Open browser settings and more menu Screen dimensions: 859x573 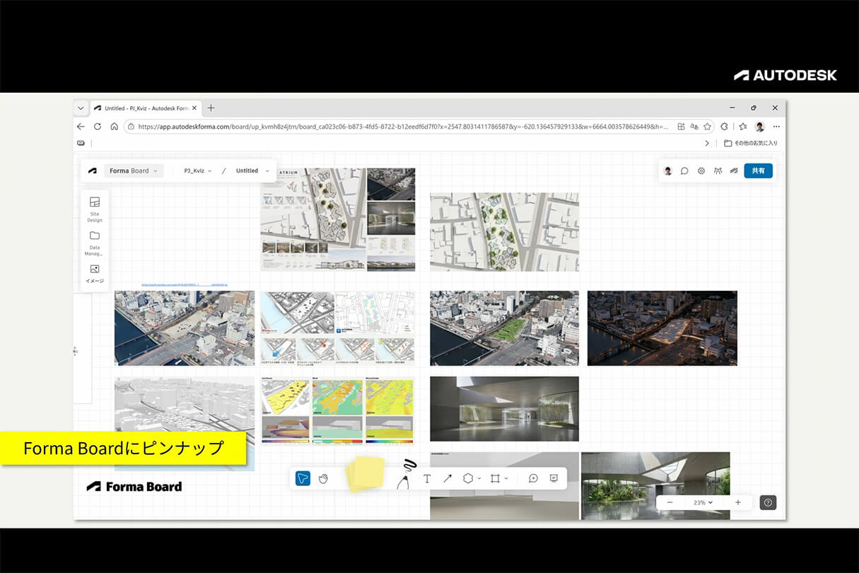click(x=776, y=127)
